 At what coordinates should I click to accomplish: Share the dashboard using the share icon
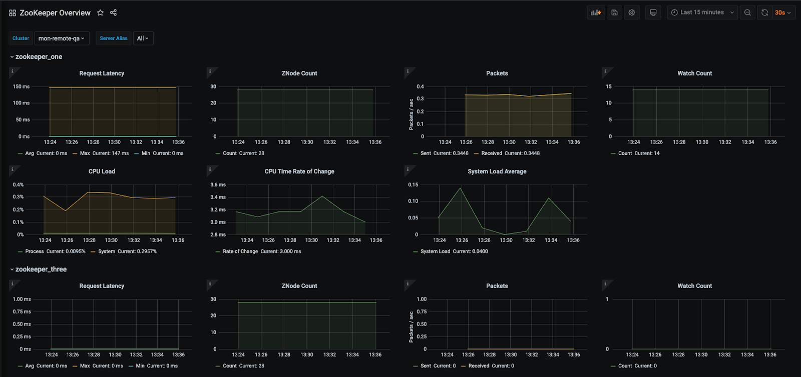113,12
